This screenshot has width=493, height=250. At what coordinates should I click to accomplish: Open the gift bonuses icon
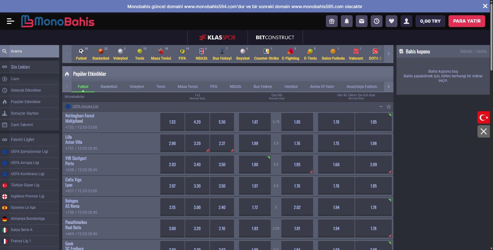332,21
